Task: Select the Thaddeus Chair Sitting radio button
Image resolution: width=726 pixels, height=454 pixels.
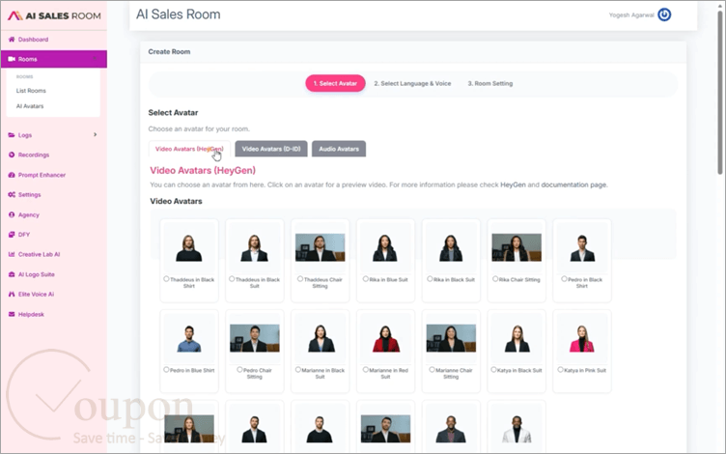Action: (x=300, y=279)
